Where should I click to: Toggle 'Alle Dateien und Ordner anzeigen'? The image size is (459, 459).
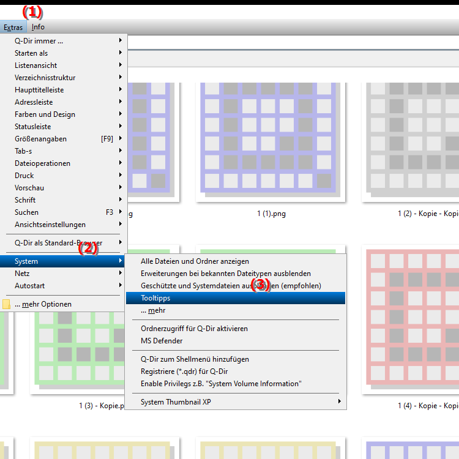[236, 261]
